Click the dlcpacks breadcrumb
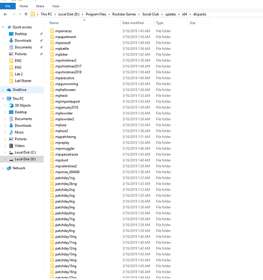Image resolution: width=263 pixels, height=280 pixels. [200, 14]
